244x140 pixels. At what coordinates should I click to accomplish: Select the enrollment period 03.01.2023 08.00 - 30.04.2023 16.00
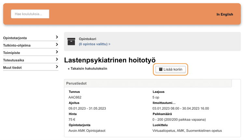point(181,108)
